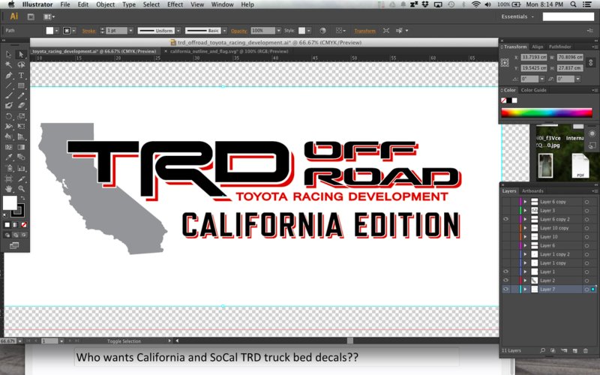Click the target circle for Layer 1
This screenshot has width=600, height=375.
click(586, 271)
